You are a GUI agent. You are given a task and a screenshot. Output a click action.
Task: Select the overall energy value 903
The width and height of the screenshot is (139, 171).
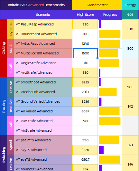tap(130, 14)
